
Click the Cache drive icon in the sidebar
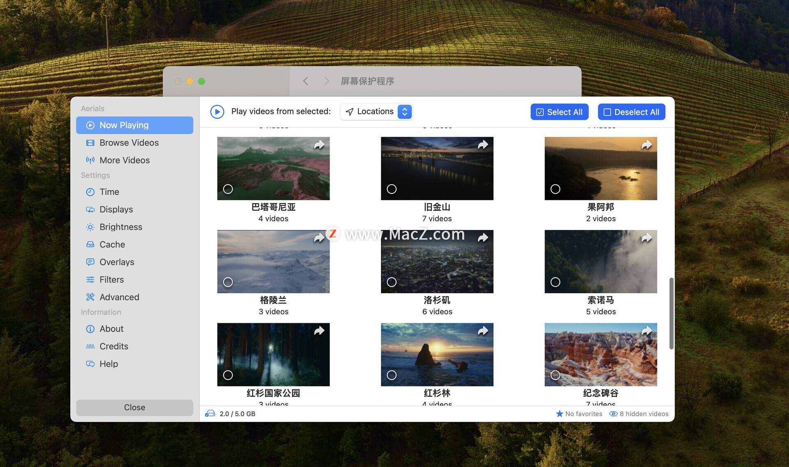(x=90, y=244)
